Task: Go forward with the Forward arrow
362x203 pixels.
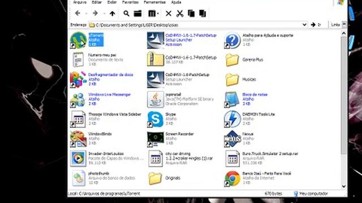Action: coord(95,14)
